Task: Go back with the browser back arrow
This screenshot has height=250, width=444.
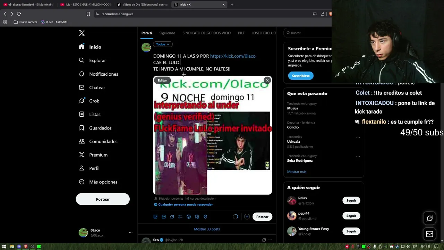Action: [x=5, y=14]
